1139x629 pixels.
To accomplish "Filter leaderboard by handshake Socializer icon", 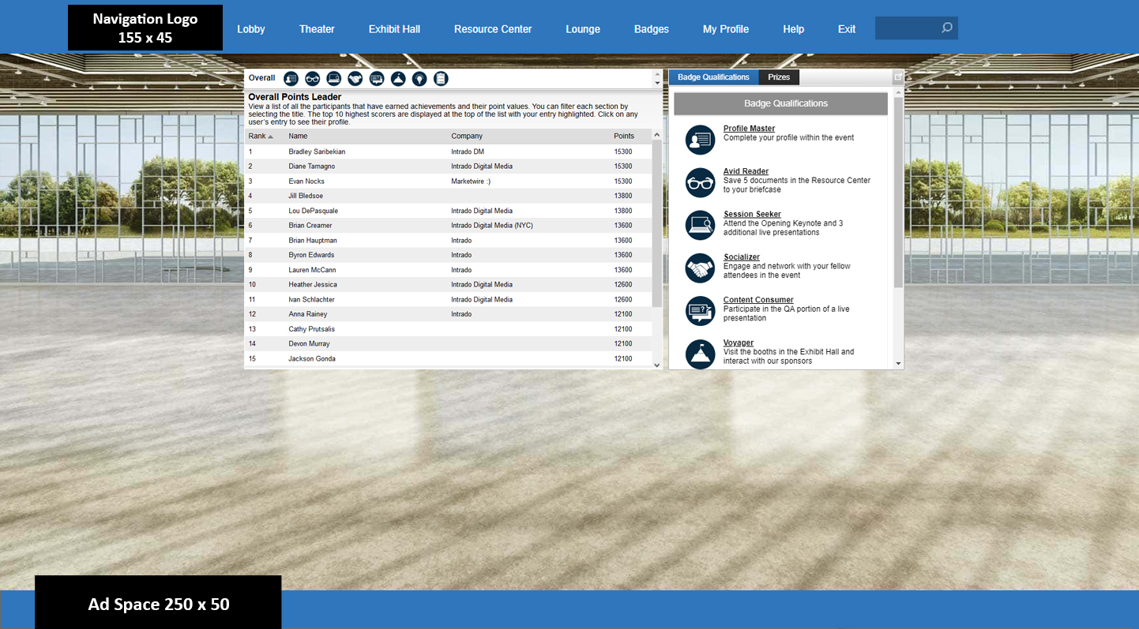I will pos(355,78).
